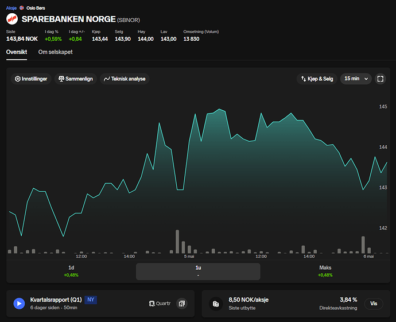Toggle fullscreen chart view
This screenshot has height=322, width=396.
coord(381,79)
